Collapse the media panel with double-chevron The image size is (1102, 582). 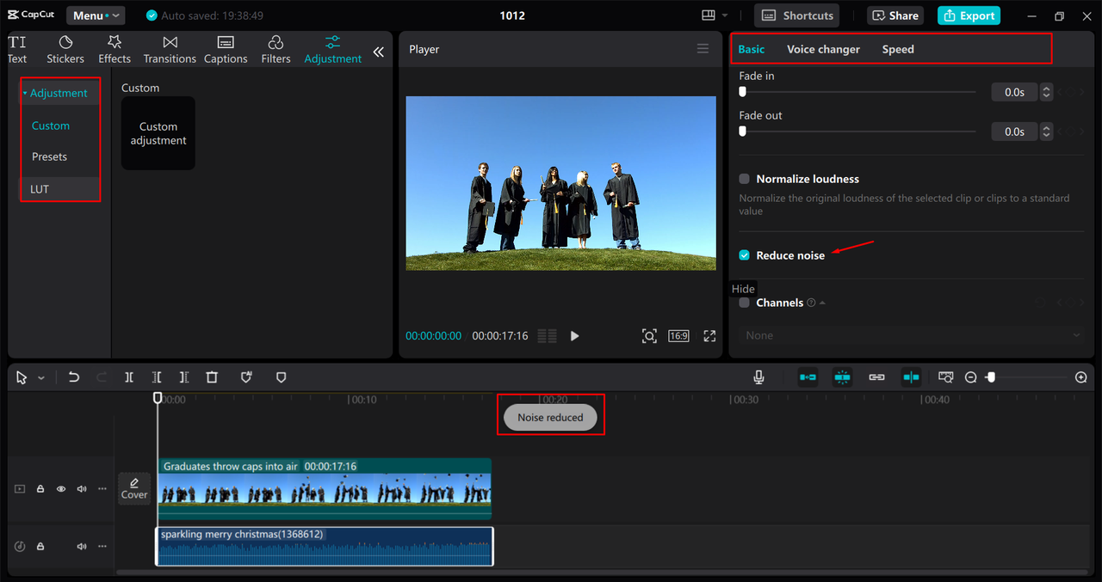coord(379,52)
